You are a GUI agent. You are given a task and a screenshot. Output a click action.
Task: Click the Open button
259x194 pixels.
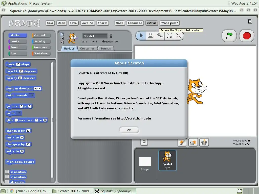[x=61, y=23]
